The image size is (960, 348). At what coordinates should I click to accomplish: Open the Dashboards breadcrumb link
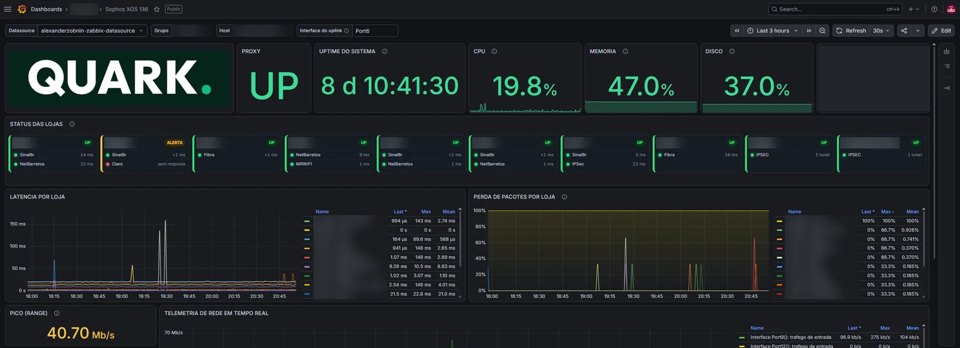click(46, 9)
